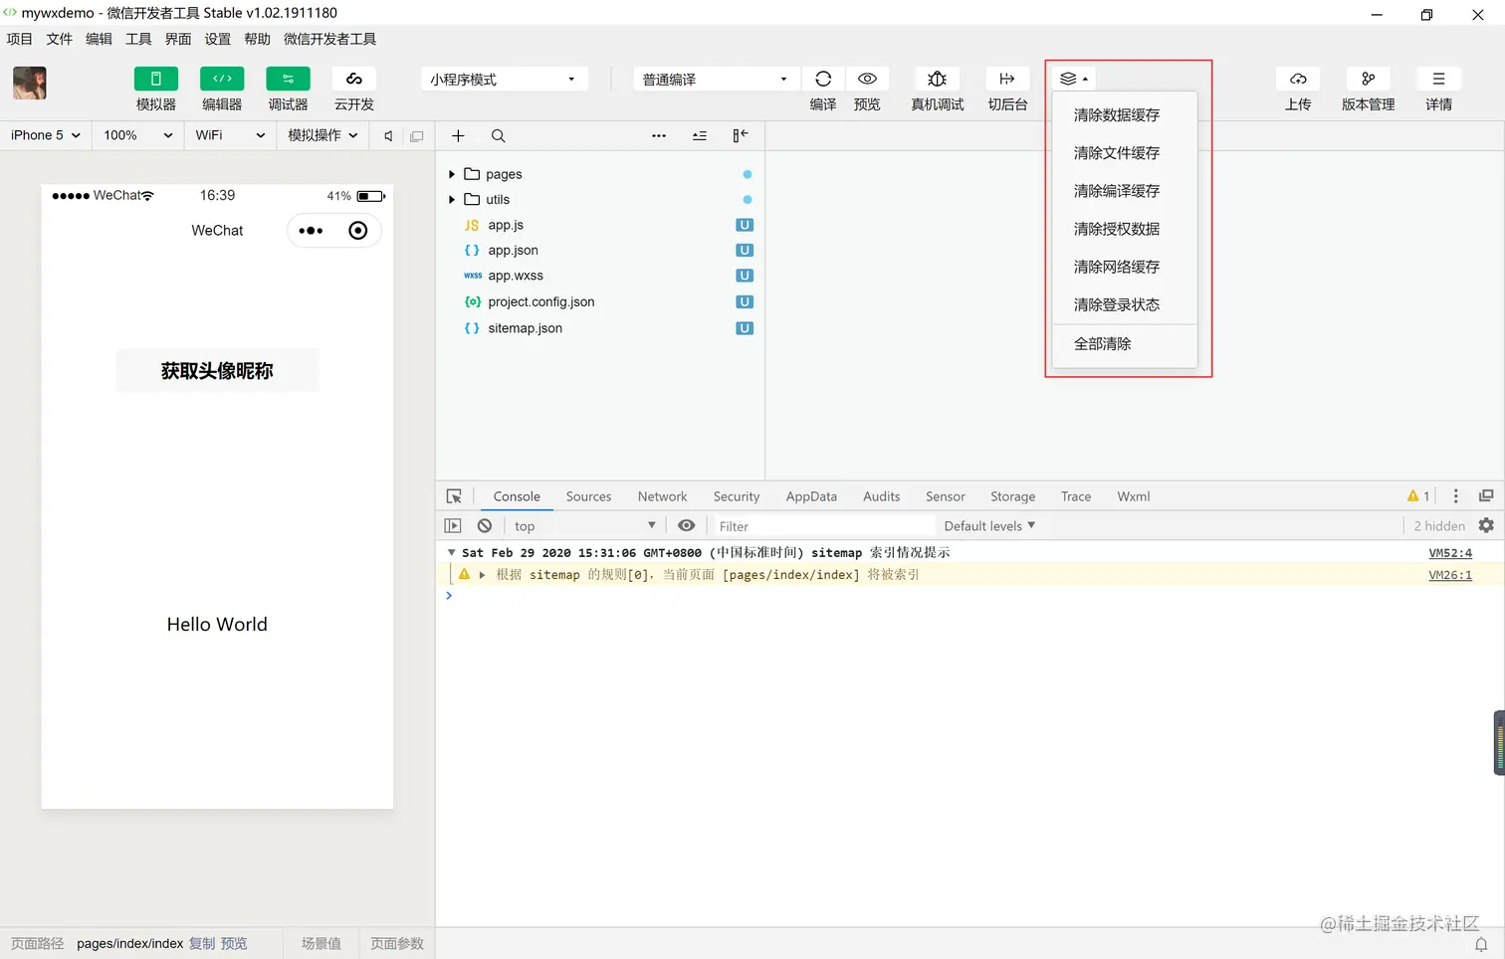Add a new file with plus icon
1505x959 pixels.
[458, 136]
